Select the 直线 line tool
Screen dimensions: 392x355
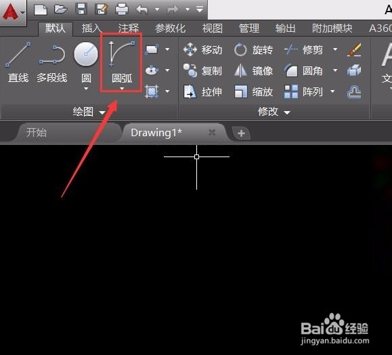coord(18,62)
